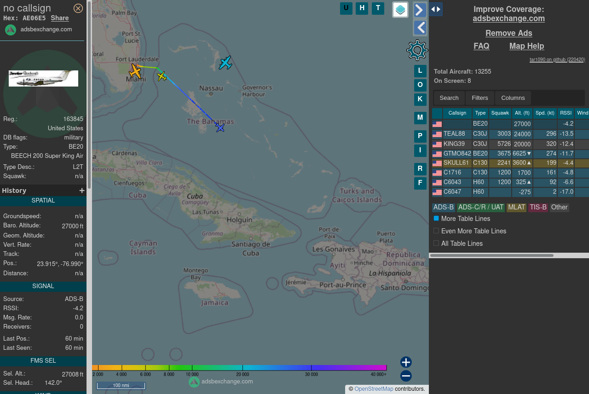
Task: Select the C6047 table row
Action: tap(510, 192)
